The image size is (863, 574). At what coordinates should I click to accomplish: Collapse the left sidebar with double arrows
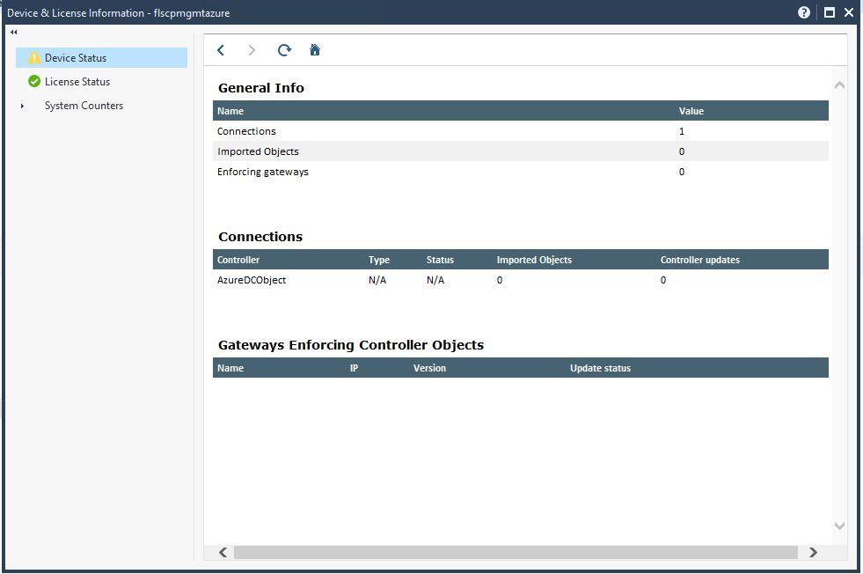coord(12,31)
